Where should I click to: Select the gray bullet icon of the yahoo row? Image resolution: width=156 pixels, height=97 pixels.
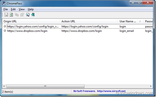5,26
